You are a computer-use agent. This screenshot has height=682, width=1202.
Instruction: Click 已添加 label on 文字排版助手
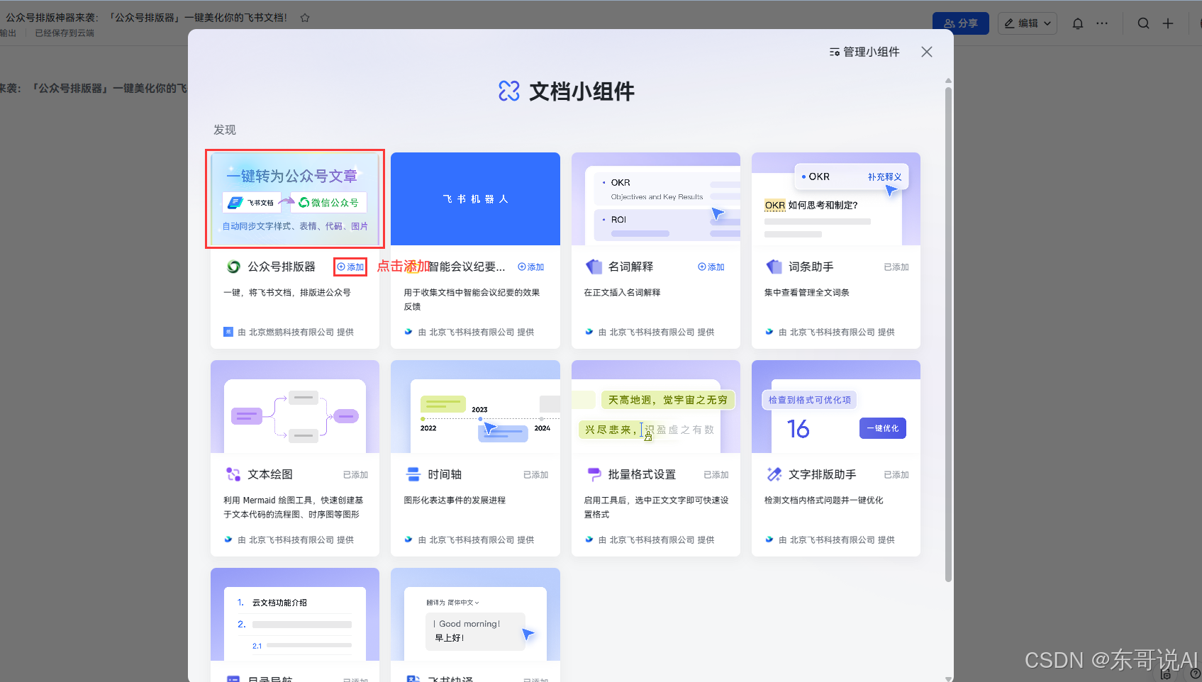pos(896,475)
